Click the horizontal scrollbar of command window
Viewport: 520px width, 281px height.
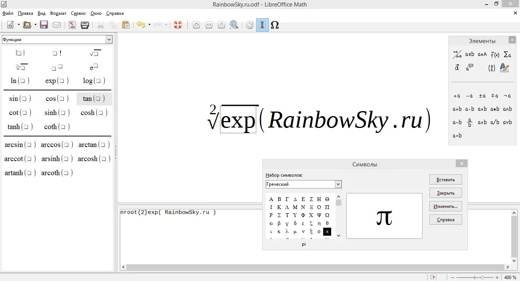315,267
